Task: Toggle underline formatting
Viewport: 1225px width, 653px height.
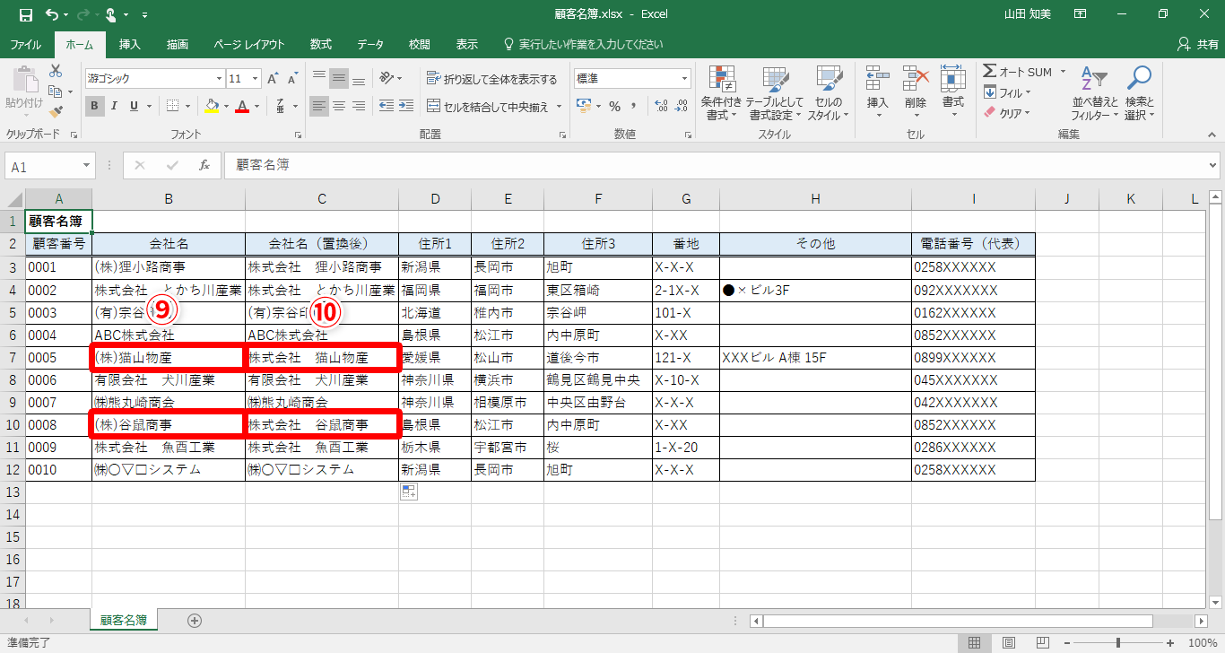Action: coord(135,106)
